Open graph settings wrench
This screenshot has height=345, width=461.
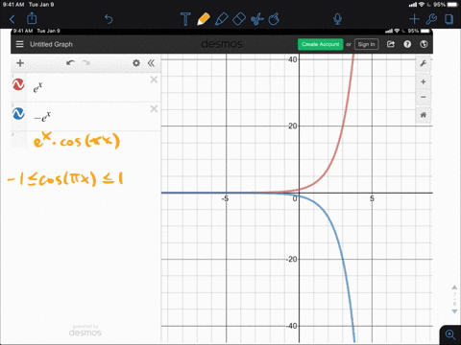(424, 63)
